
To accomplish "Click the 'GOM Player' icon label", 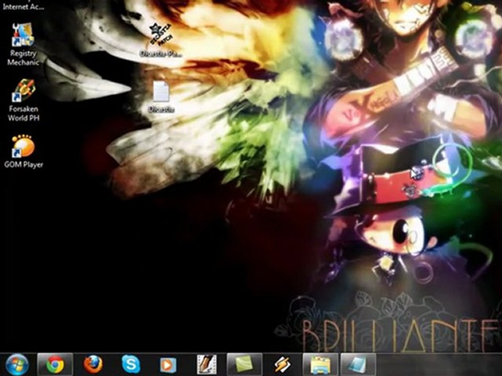I will click(x=24, y=164).
